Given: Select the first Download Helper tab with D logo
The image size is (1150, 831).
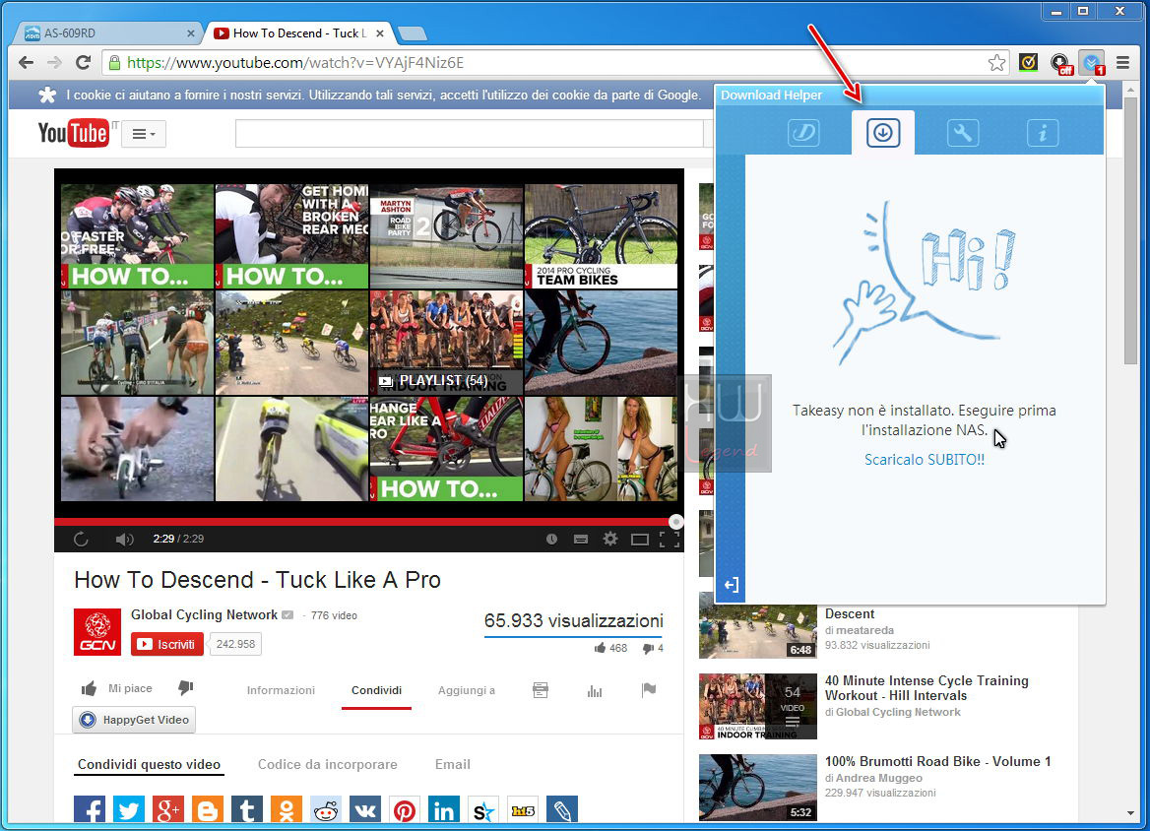Looking at the screenshot, I should pyautogui.click(x=803, y=133).
